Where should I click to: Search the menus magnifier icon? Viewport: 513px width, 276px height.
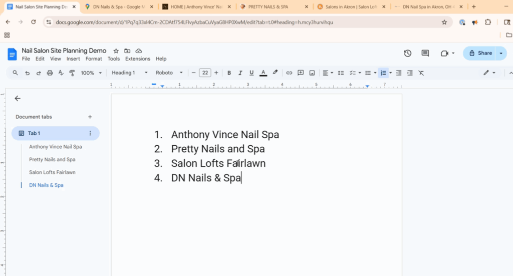(x=16, y=73)
